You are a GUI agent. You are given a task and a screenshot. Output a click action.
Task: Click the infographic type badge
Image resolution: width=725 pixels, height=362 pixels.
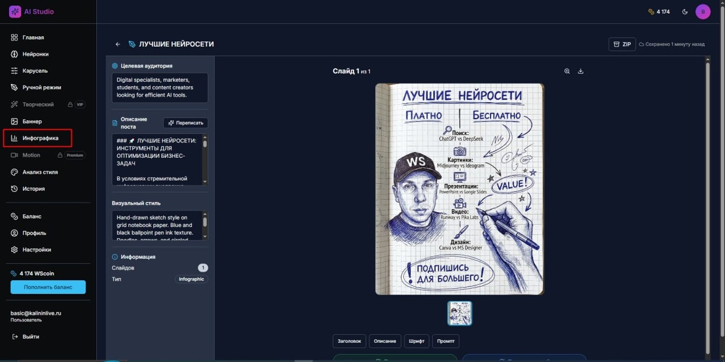(191, 279)
